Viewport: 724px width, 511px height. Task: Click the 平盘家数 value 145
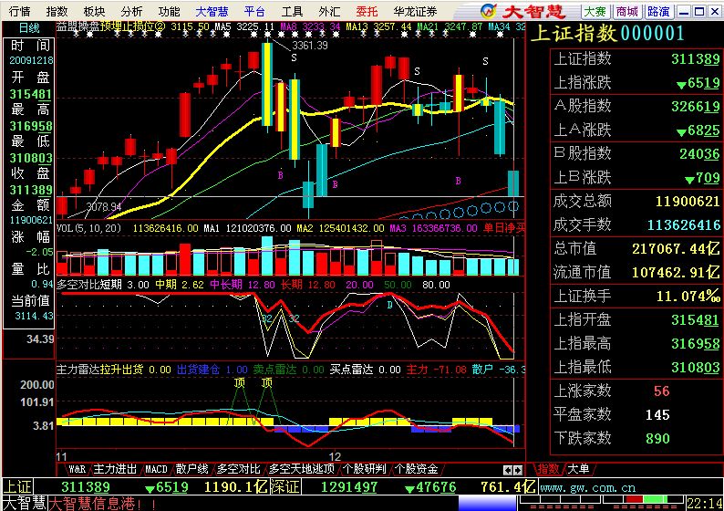point(657,415)
